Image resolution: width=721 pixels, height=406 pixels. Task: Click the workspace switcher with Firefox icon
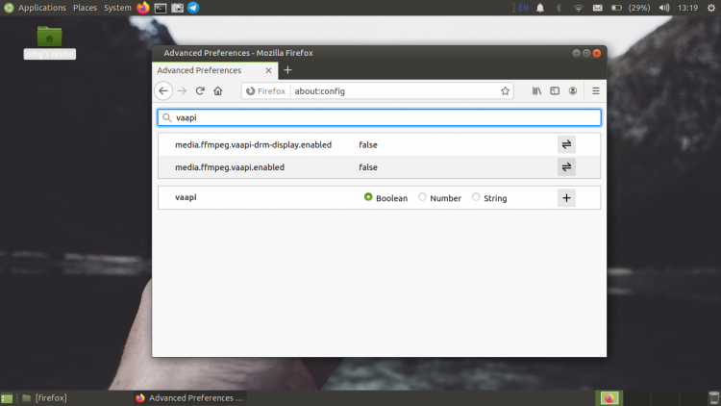[x=609, y=398]
